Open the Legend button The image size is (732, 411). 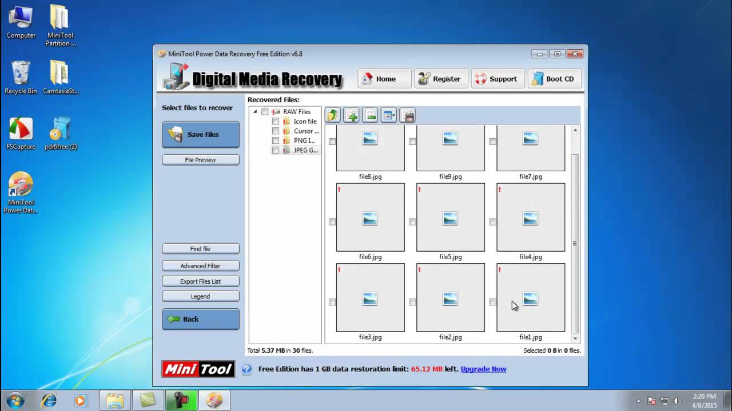coord(201,296)
